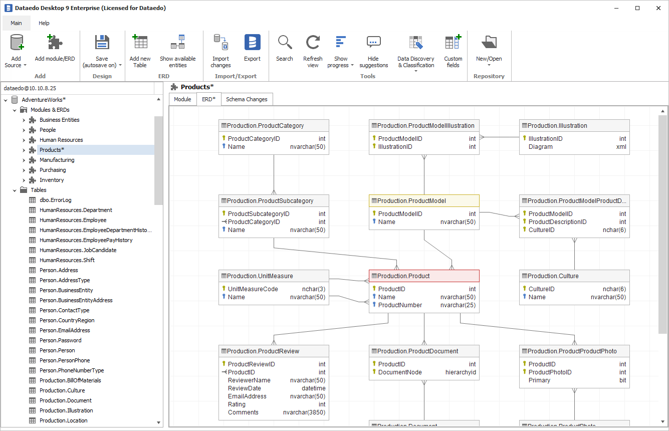
Task: Click the Add module/ERD puzzle icon
Action: (55, 43)
